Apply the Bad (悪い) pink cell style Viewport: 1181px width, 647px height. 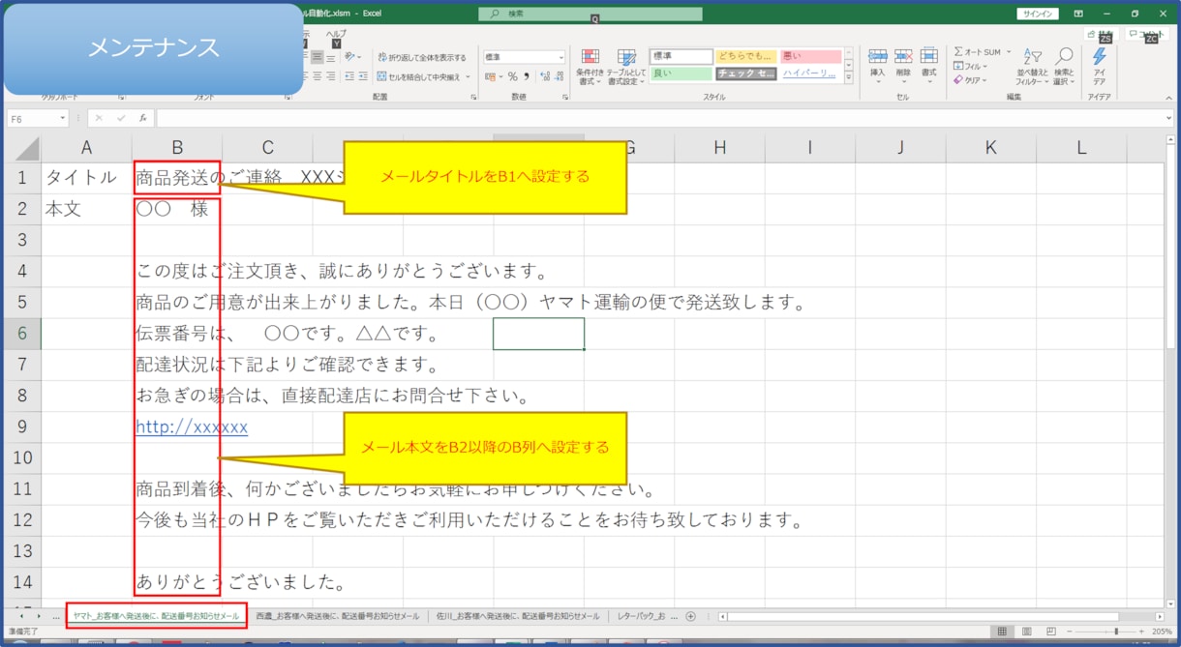pyautogui.click(x=810, y=56)
